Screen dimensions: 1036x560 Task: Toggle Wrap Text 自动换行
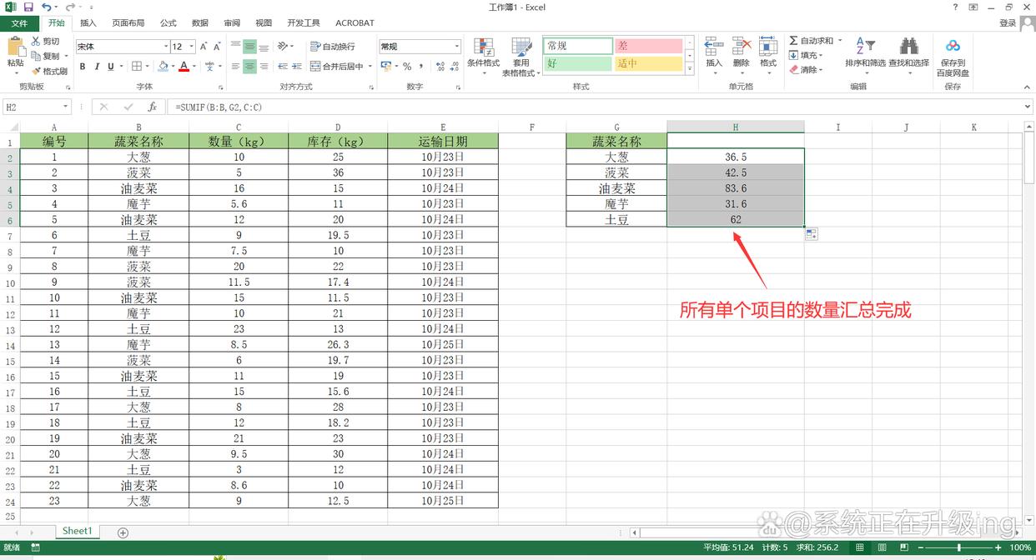point(333,47)
